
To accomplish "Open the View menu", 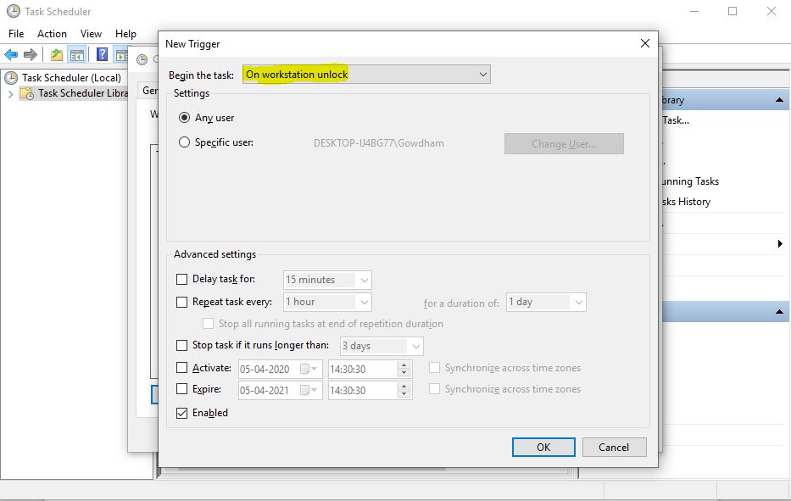I will [x=91, y=33].
